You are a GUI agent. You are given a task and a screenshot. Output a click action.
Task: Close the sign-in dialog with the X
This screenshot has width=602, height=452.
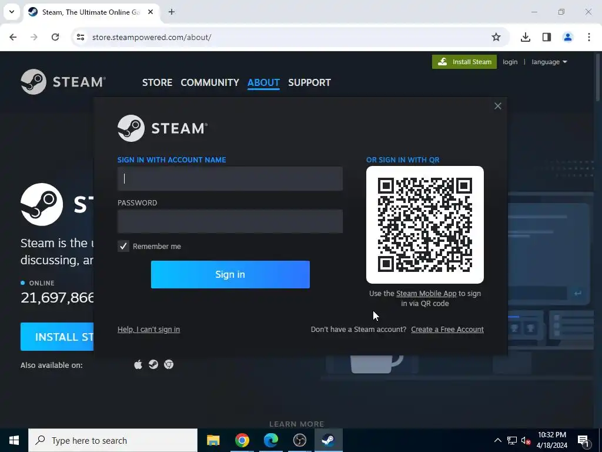tap(497, 106)
